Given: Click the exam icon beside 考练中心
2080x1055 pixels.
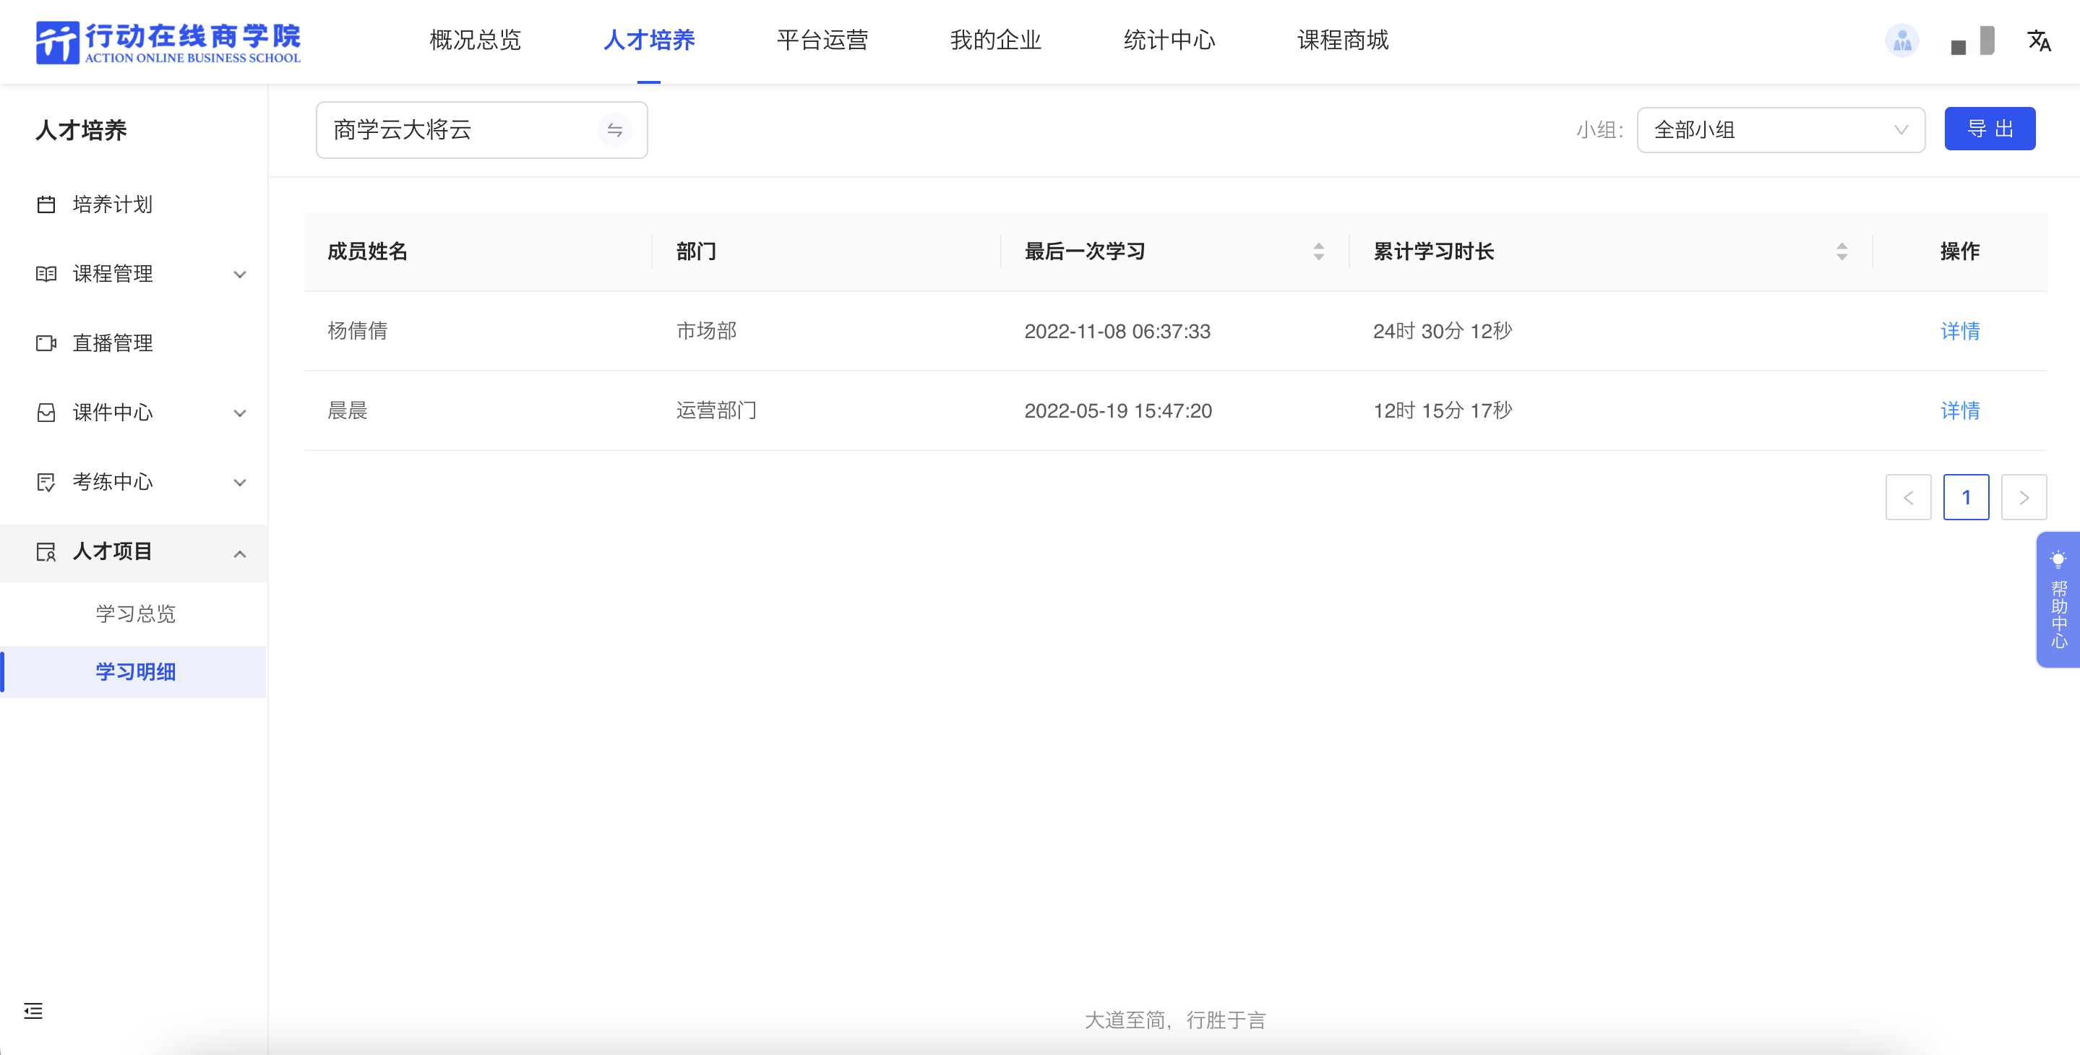Looking at the screenshot, I should [46, 482].
